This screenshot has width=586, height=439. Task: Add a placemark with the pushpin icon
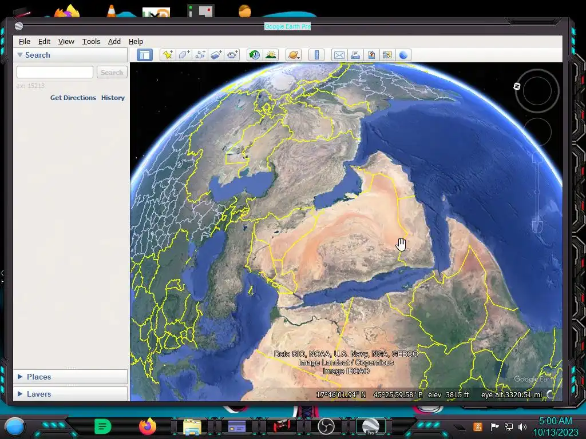coord(168,55)
